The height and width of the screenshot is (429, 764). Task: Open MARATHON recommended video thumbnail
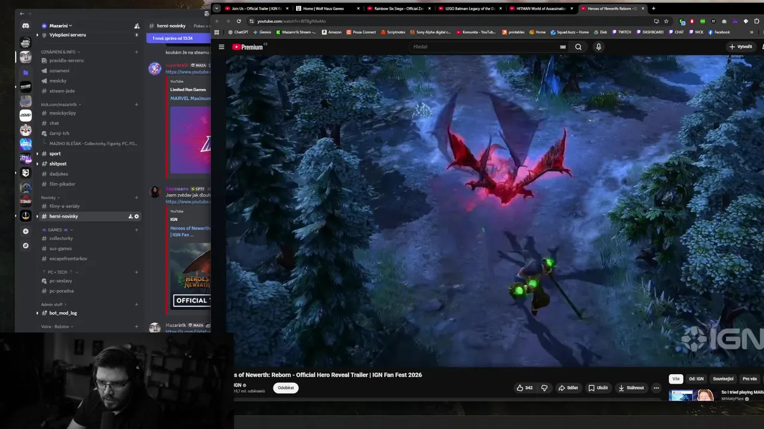click(691, 396)
